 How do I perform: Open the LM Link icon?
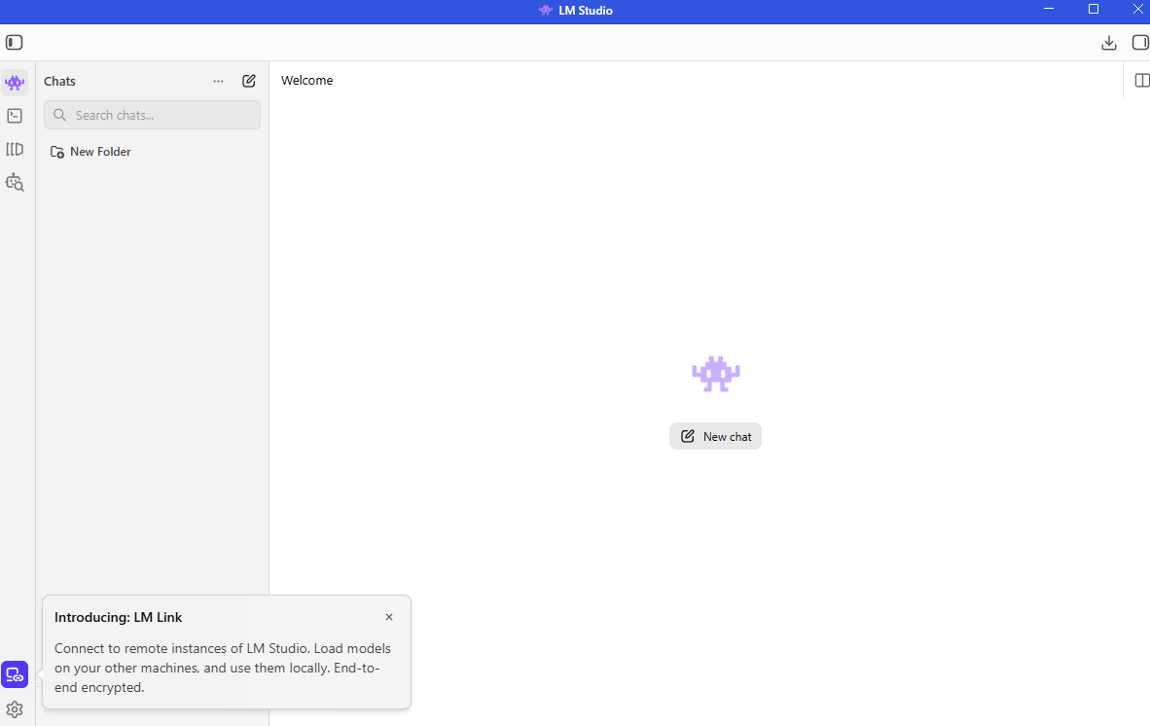coord(15,674)
